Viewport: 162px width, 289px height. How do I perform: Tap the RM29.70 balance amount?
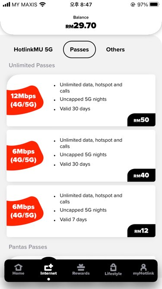(81, 26)
